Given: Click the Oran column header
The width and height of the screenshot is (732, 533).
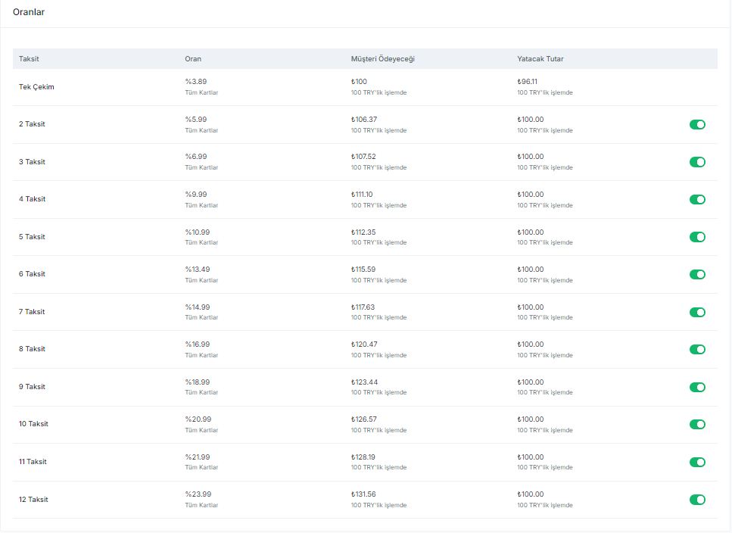Looking at the screenshot, I should pyautogui.click(x=193, y=59).
